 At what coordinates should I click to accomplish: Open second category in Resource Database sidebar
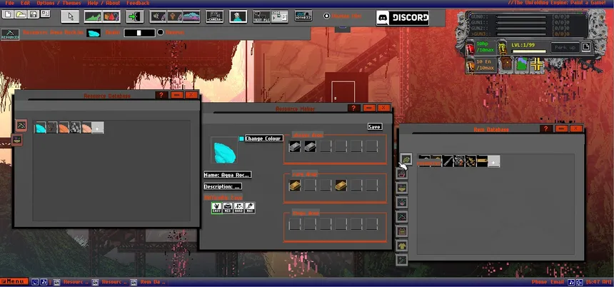point(17,140)
